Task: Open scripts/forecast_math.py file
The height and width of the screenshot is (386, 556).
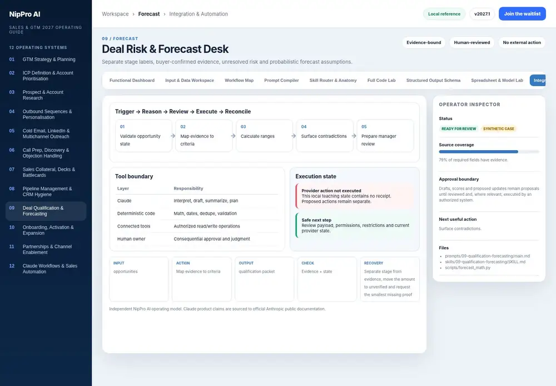Action: coord(468,268)
